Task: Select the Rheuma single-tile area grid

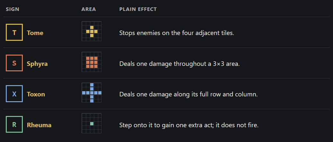Action: tap(92, 123)
